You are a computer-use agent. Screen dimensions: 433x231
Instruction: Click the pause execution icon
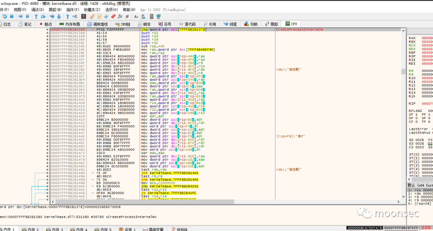[27, 16]
